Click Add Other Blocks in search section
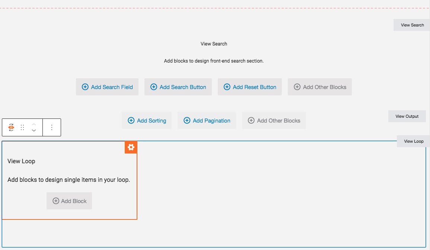 (x=320, y=87)
